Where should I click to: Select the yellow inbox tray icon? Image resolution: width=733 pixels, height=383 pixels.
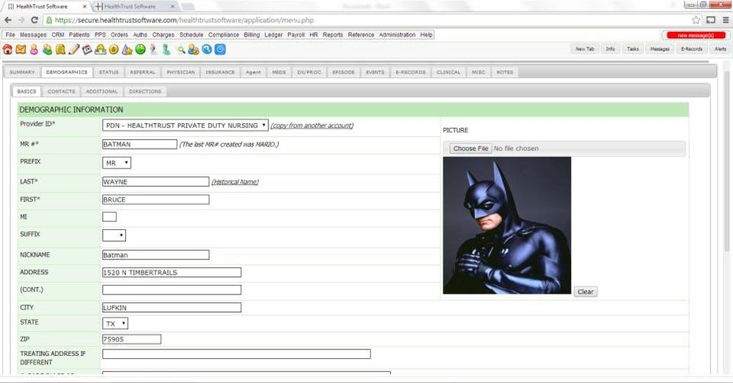(x=100, y=50)
